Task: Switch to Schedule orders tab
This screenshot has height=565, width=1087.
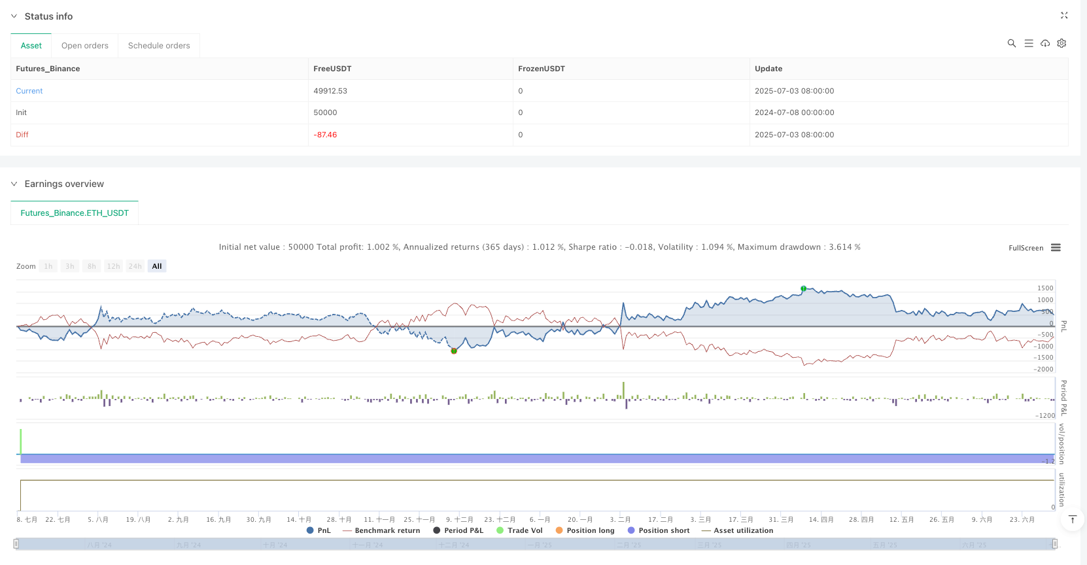Action: pos(159,46)
